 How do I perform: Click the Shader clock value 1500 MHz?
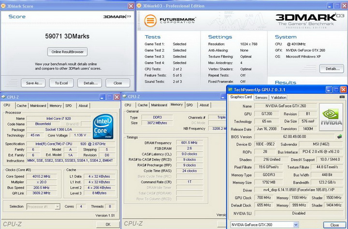pos(333,198)
